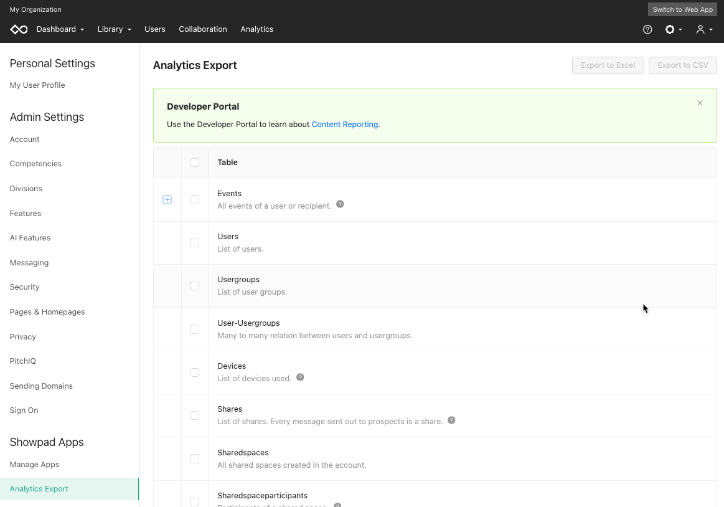Toggle the select-all Table checkbox
The image size is (724, 507).
[x=195, y=163]
